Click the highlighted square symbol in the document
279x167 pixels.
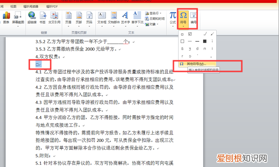click(38, 64)
